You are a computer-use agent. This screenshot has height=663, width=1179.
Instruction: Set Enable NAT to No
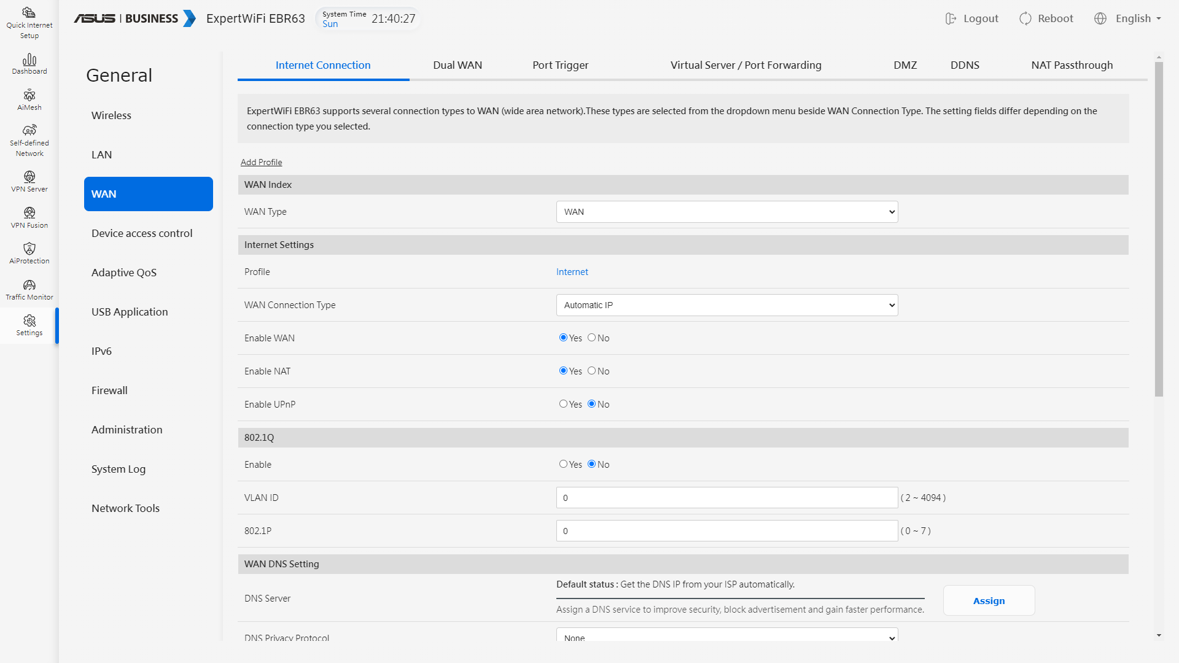[x=591, y=371]
